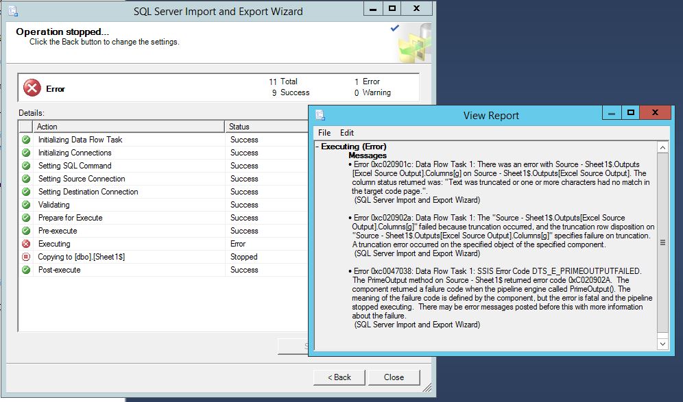Select the Post-execute action row
Image resolution: width=683 pixels, height=402 pixels.
(x=163, y=270)
